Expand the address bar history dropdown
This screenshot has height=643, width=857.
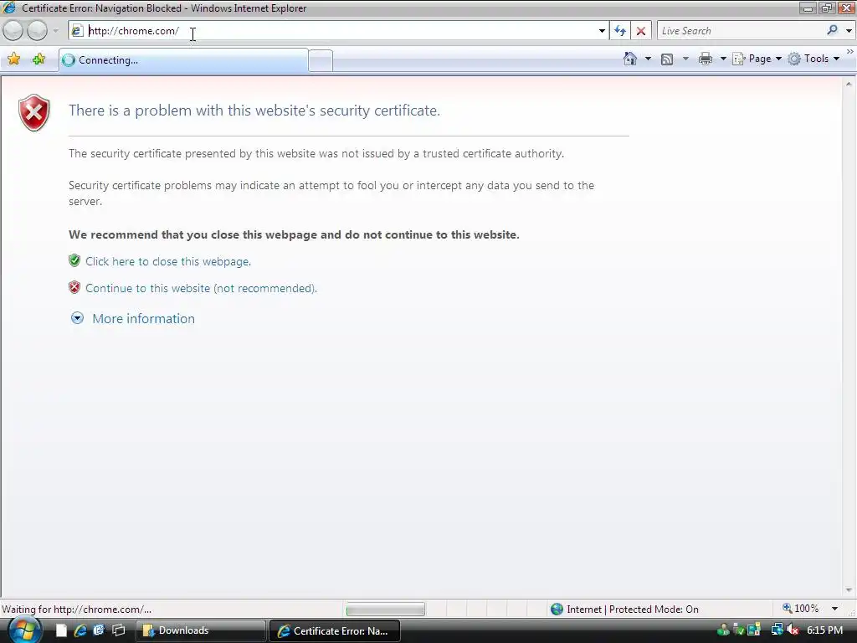[x=602, y=31]
